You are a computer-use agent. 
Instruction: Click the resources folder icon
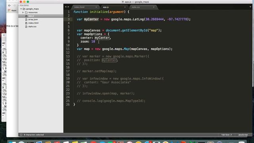(26, 12)
